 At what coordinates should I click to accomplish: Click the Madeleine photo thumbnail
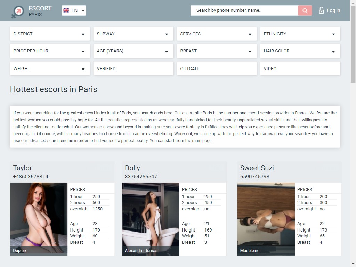[x=266, y=219]
